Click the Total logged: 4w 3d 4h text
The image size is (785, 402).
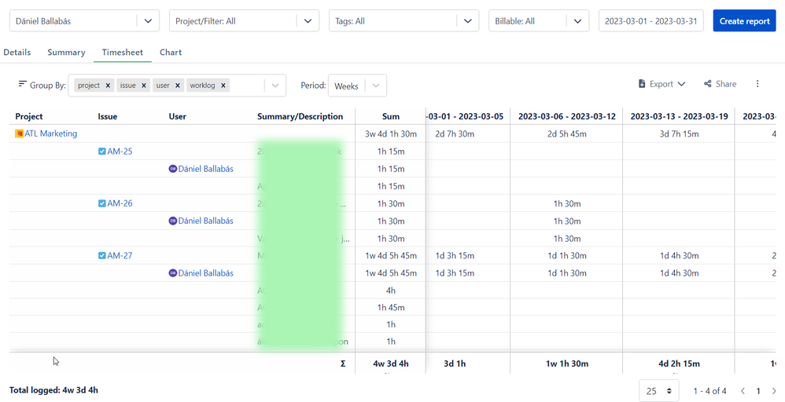pos(53,390)
